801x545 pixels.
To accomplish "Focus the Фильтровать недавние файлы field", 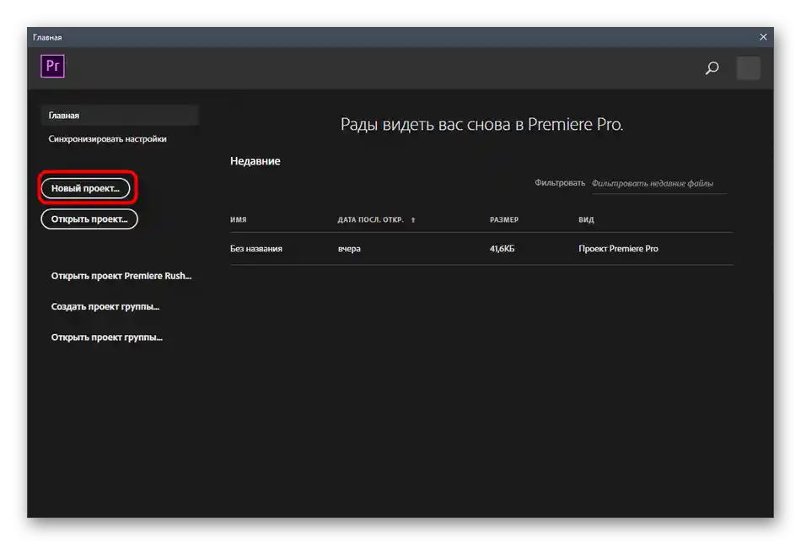I will 659,184.
